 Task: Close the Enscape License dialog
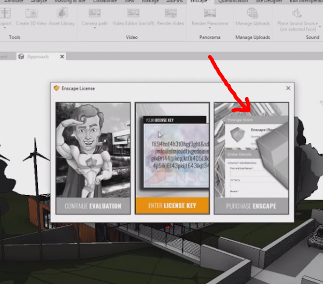(x=288, y=88)
